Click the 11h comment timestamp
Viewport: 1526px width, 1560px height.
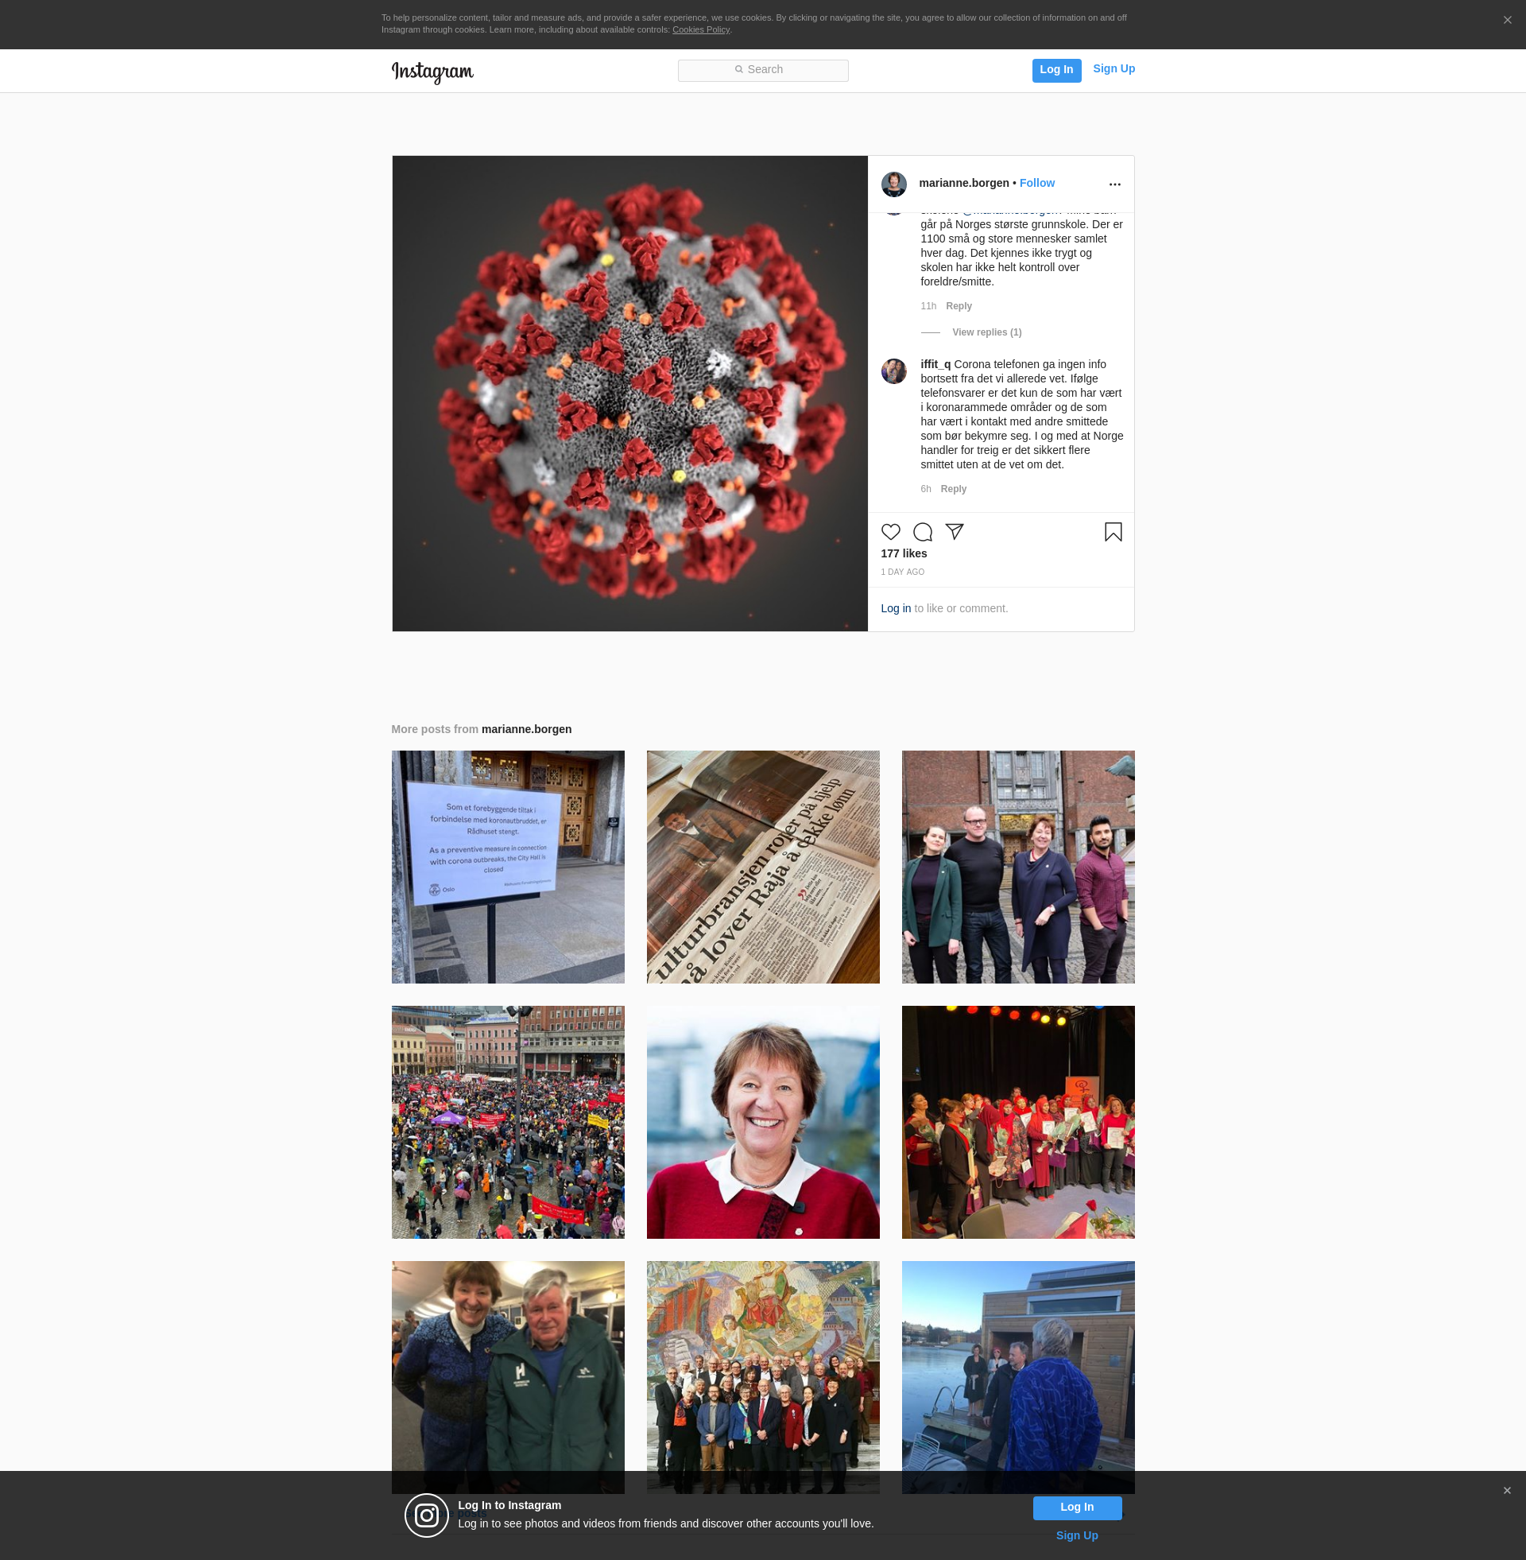click(x=928, y=306)
